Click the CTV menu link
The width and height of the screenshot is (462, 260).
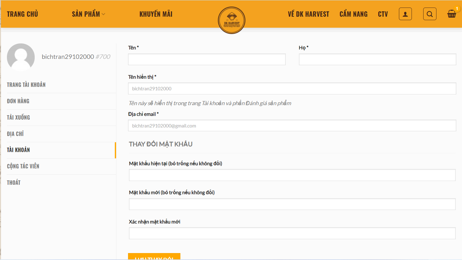pyautogui.click(x=383, y=14)
